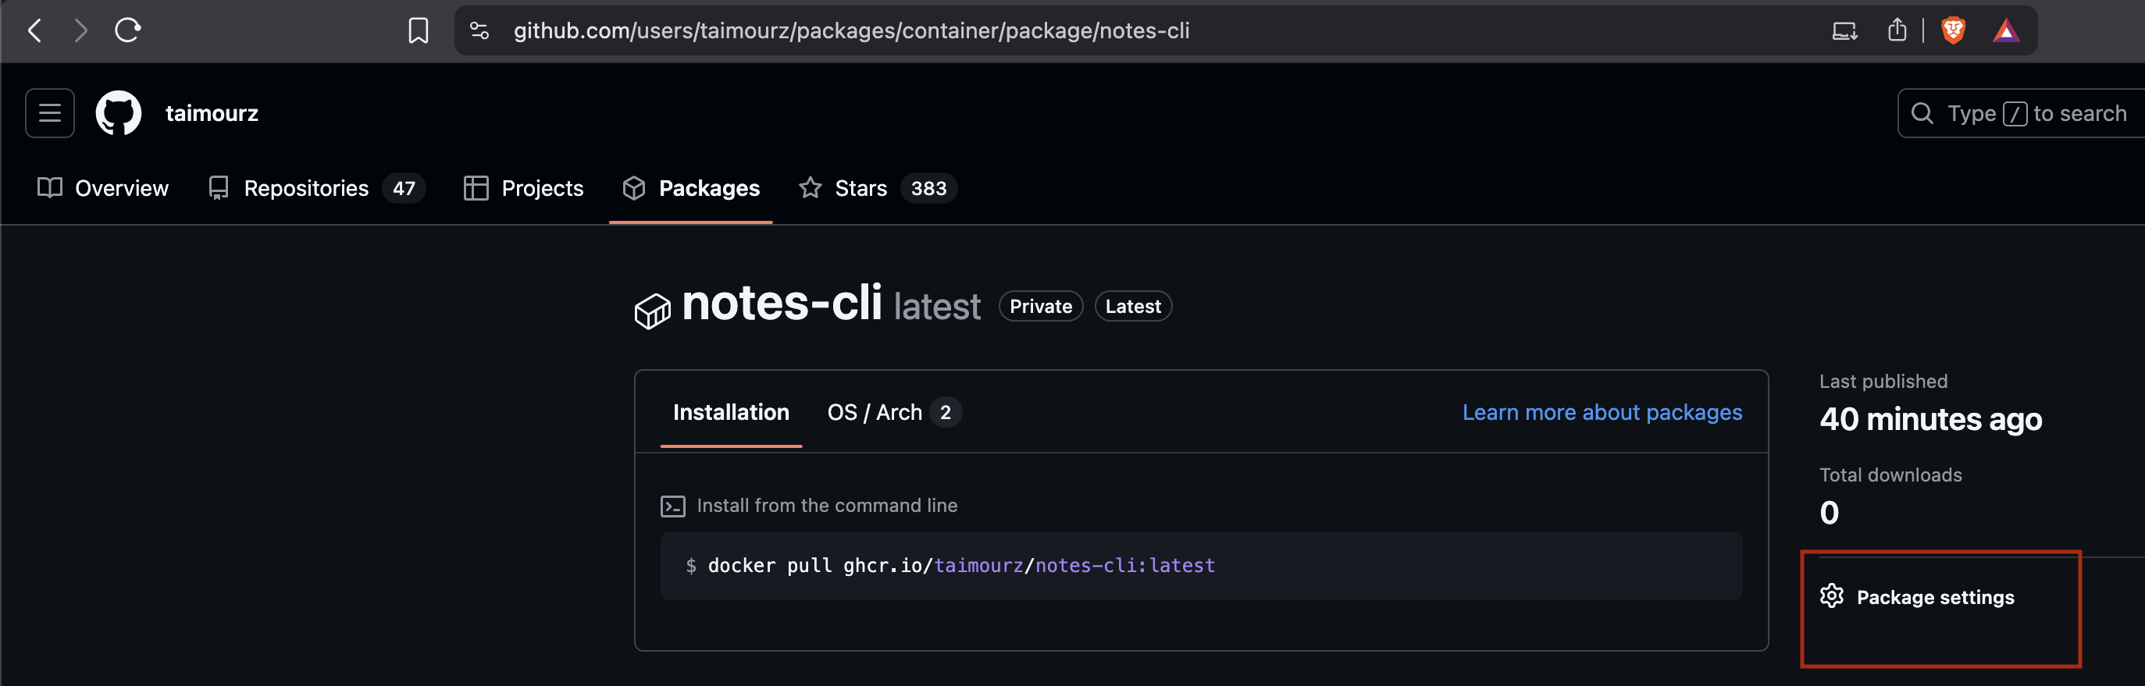Open site settings icon in address bar
Viewport: 2145px width, 686px height.
[479, 30]
